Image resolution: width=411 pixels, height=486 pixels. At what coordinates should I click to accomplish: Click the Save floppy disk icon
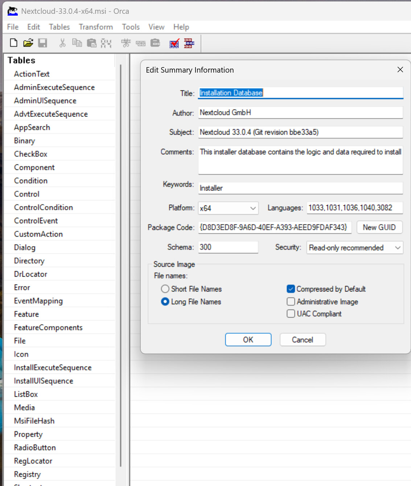(43, 43)
